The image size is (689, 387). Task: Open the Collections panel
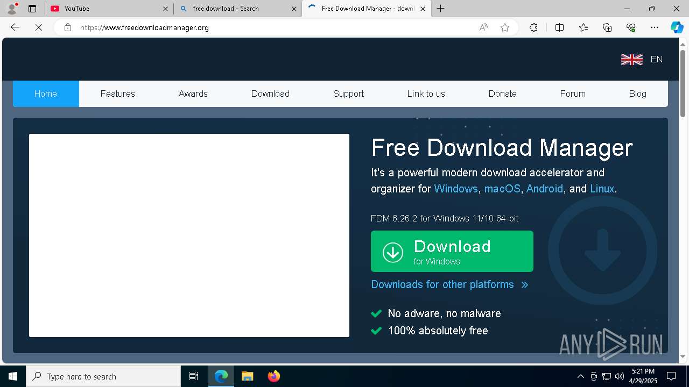(x=607, y=27)
